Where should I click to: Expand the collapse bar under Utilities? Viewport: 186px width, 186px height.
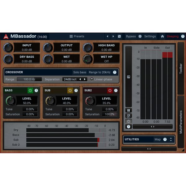pyautogui.click(x=149, y=149)
